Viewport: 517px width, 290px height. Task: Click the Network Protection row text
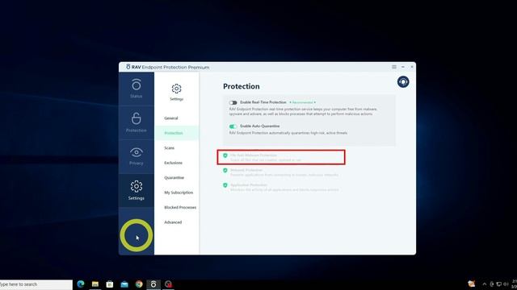(x=284, y=172)
